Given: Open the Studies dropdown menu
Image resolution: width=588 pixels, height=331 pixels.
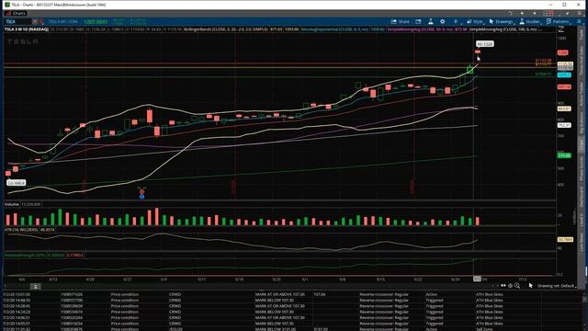Looking at the screenshot, I should [x=530, y=22].
